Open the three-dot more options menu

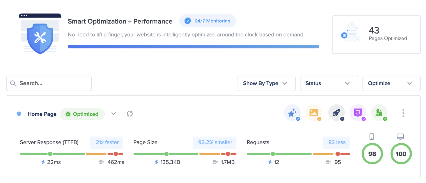[403, 113]
